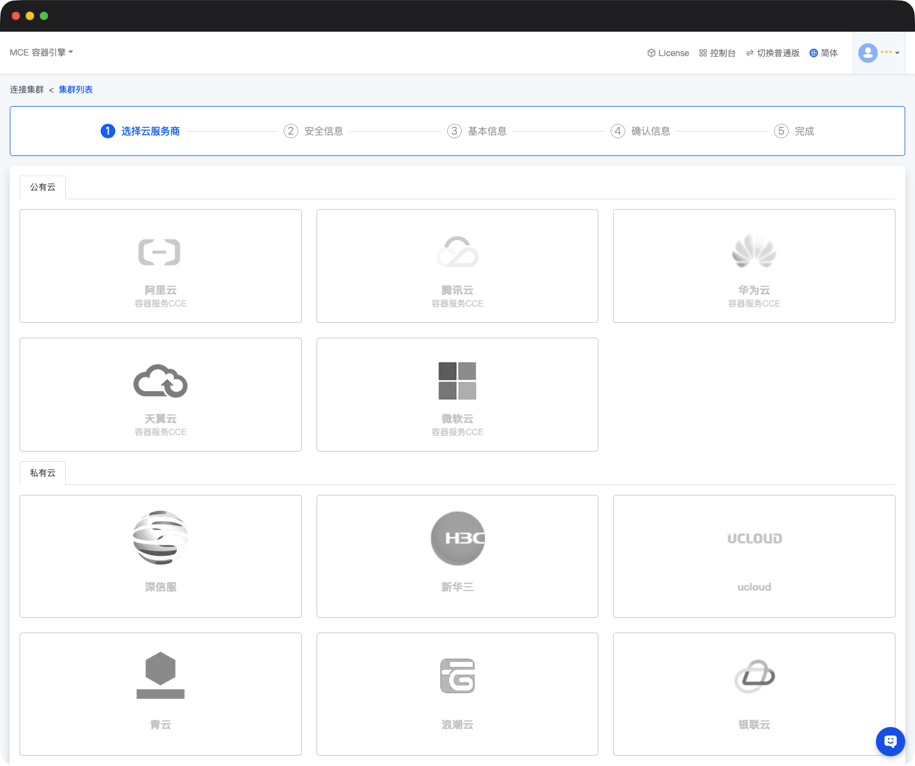
Task: Open the 简体 language selector
Action: 823,53
